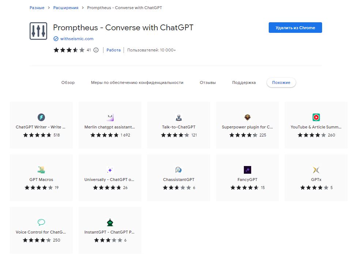Click the YouTube & Article Summary red icon
Image resolution: width=355 pixels, height=258 pixels.
pos(316,117)
